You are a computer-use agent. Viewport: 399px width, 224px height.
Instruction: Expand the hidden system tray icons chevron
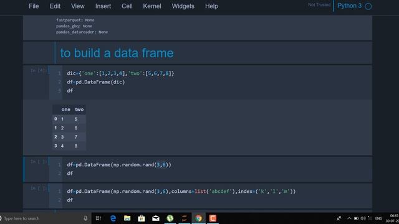(349, 218)
